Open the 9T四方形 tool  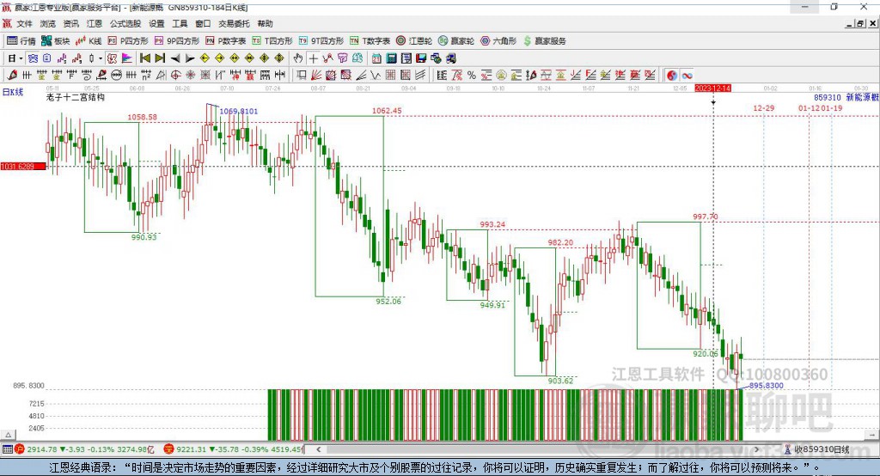[x=321, y=40]
